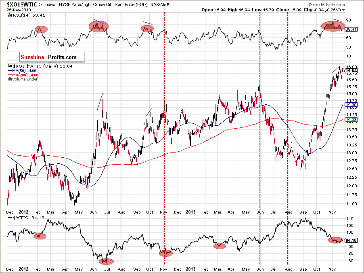The height and width of the screenshot is (273, 364).
Task: Click the price axis label 15.25
Action: tap(351, 87)
